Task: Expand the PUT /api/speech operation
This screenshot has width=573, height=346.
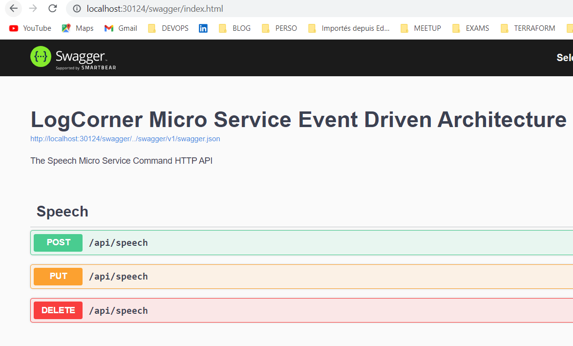Action: click(x=58, y=276)
